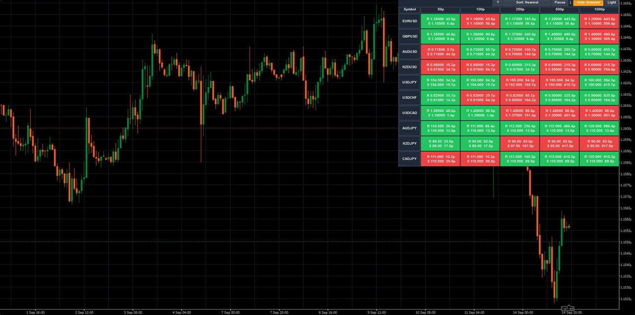The width and height of the screenshot is (635, 315).
Task: Switch chart to USDJPY symbol
Action: tap(410, 82)
